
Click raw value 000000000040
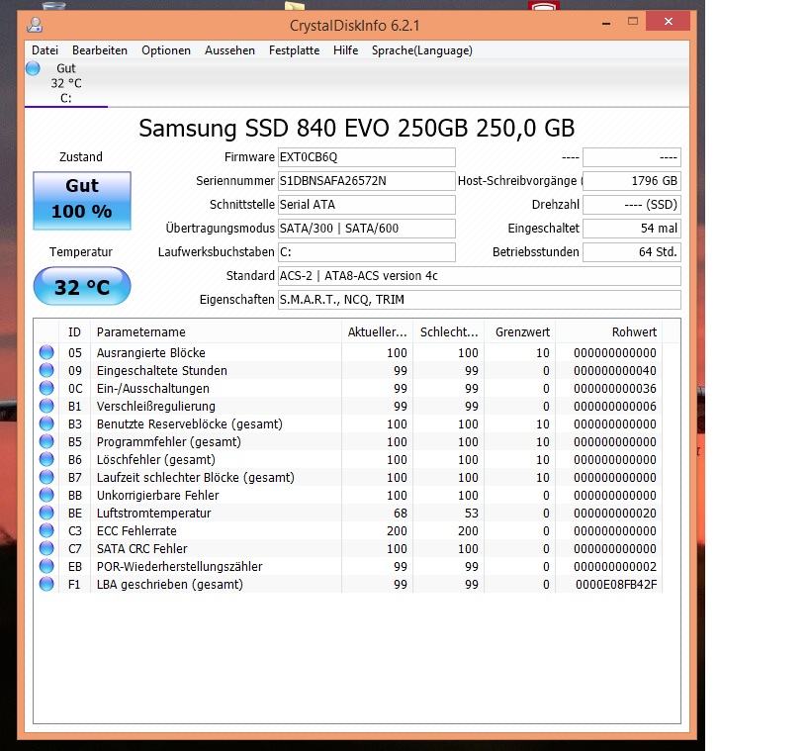tap(615, 371)
